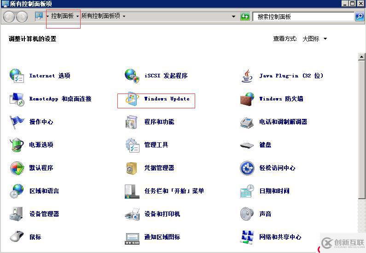Open the Windows Update icon

point(132,99)
